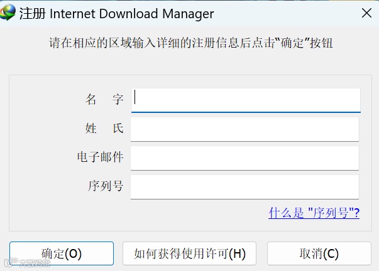Click 如何获得使用许可(H) button
The image size is (379, 271).
[190, 253]
